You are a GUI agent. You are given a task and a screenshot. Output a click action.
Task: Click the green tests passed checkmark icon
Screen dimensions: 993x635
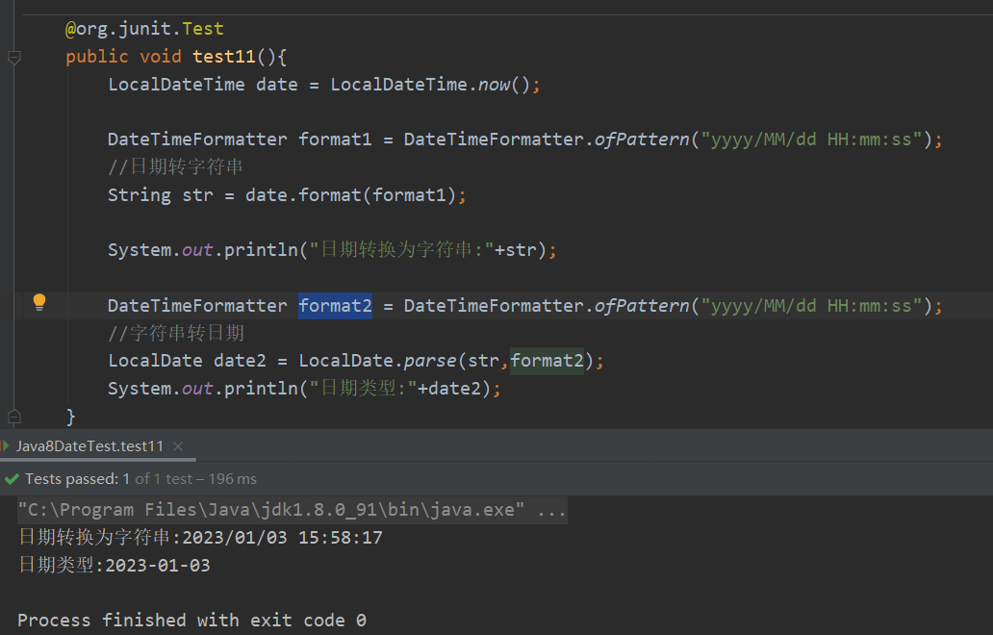click(12, 479)
